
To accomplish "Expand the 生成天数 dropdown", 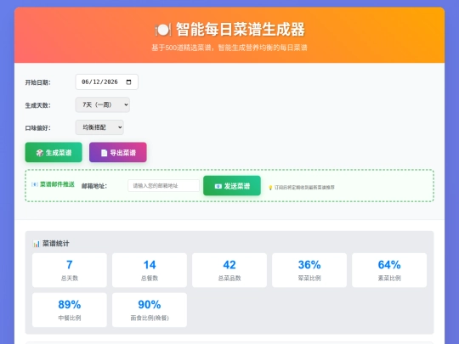I will click(103, 104).
